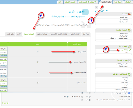Click the green plus icon beside التومبلايتات و القوالب
This screenshot has width=133, height=108.
129,74
